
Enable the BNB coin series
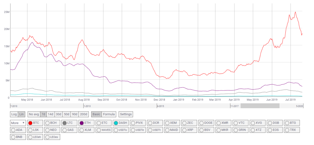tap(18, 137)
